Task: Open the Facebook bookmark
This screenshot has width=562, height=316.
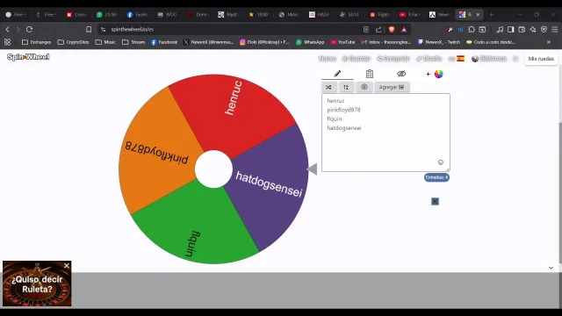Action: click(x=164, y=42)
